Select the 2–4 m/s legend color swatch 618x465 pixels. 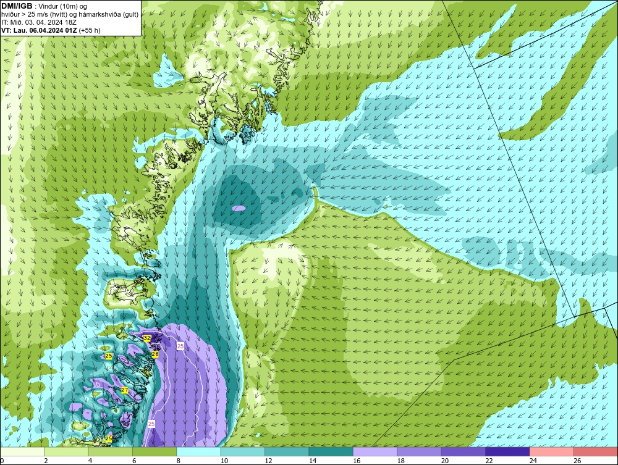click(x=66, y=451)
